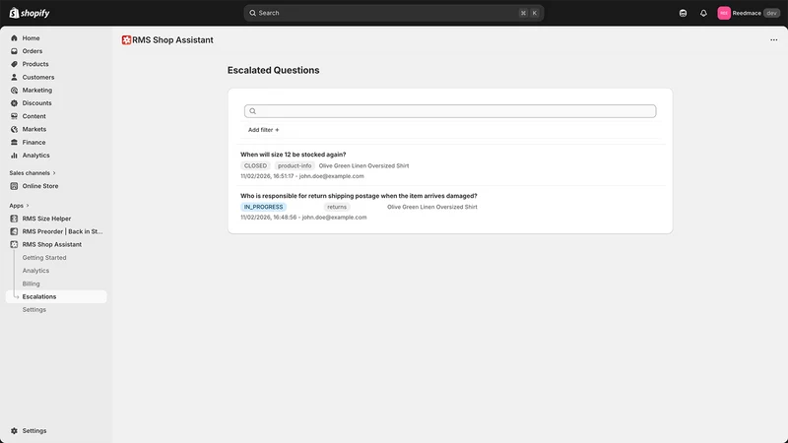Click the Discounts badge icon
Viewport: 788px width, 443px height.
(14, 103)
